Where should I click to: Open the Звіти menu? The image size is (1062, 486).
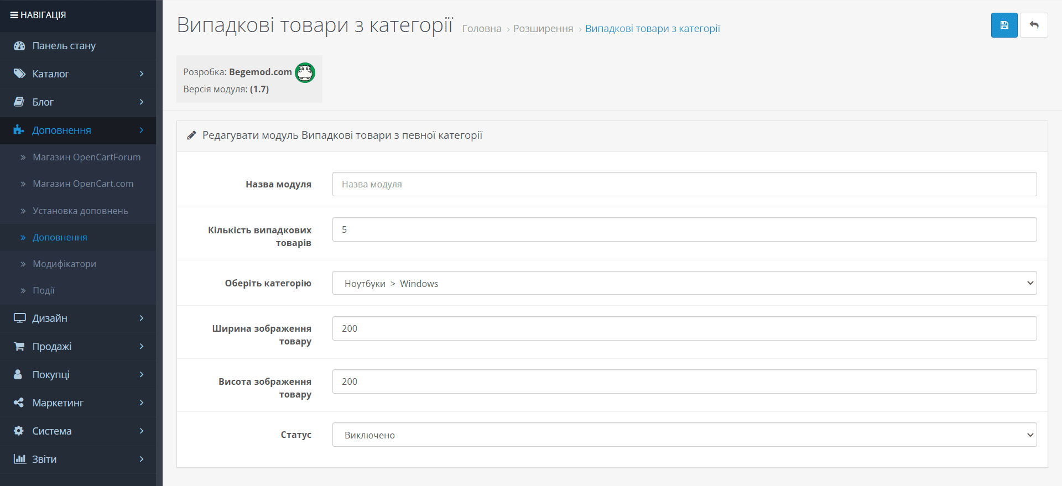pos(78,459)
